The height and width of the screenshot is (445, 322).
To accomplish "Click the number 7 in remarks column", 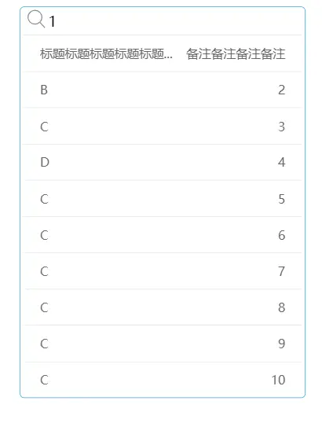I will click(x=281, y=271).
